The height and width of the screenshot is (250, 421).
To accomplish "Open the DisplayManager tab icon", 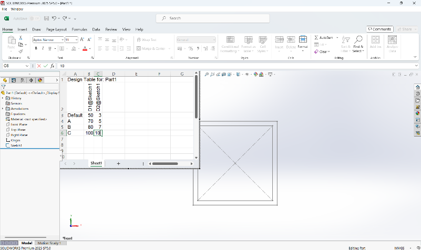I will [40, 80].
